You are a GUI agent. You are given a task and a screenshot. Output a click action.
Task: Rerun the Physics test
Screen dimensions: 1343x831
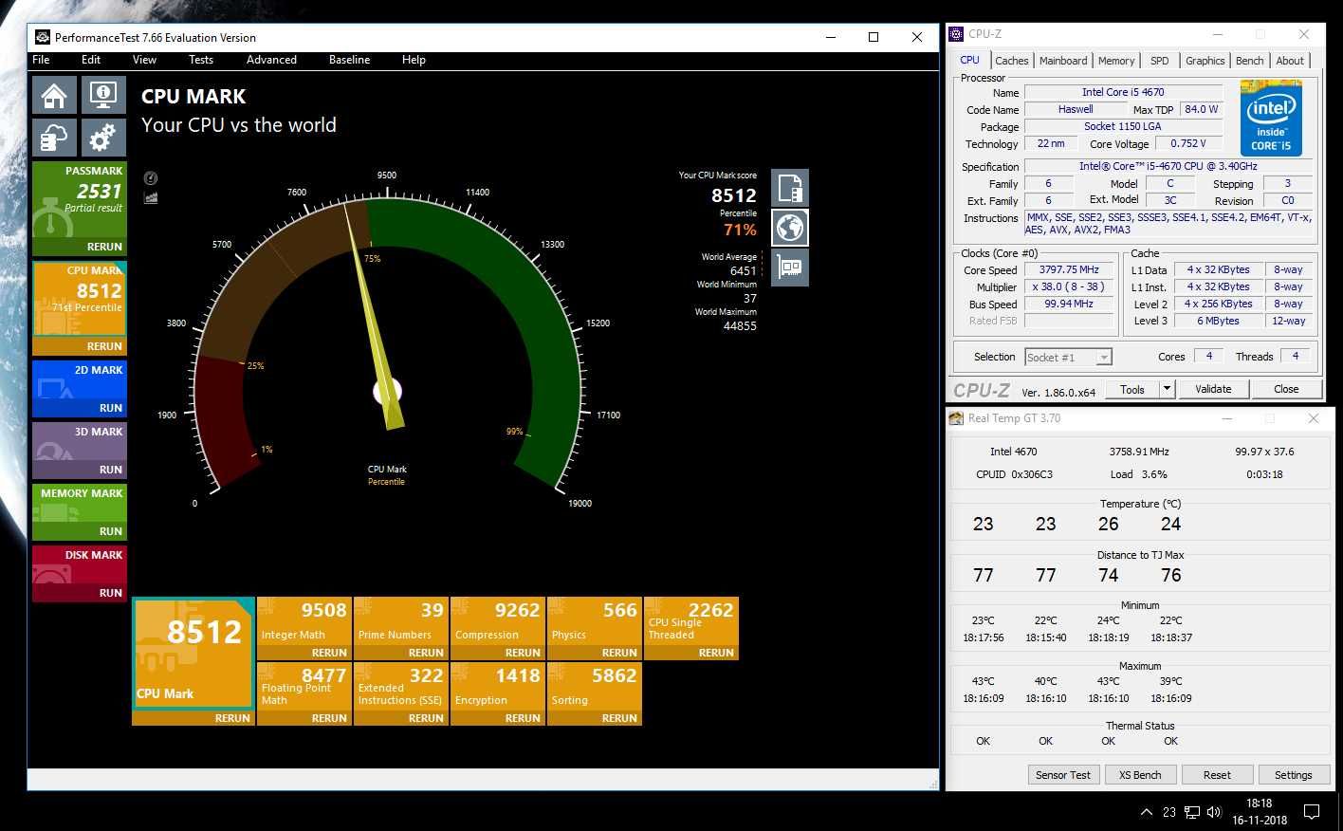619,653
